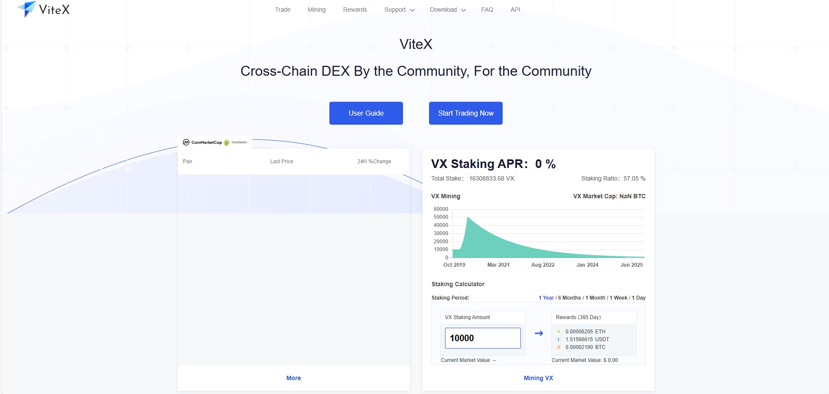
Task: Go to the Mining page
Action: pyautogui.click(x=316, y=10)
